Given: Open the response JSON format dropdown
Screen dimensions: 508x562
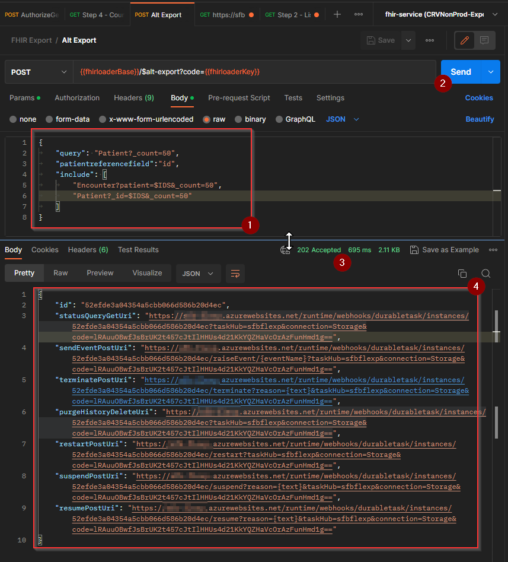Looking at the screenshot, I should 198,274.
